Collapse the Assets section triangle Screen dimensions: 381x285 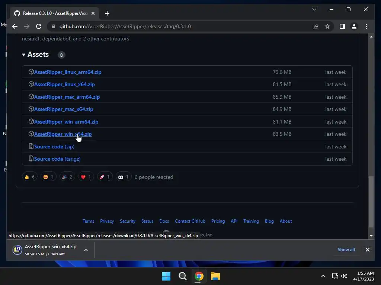tap(23, 55)
